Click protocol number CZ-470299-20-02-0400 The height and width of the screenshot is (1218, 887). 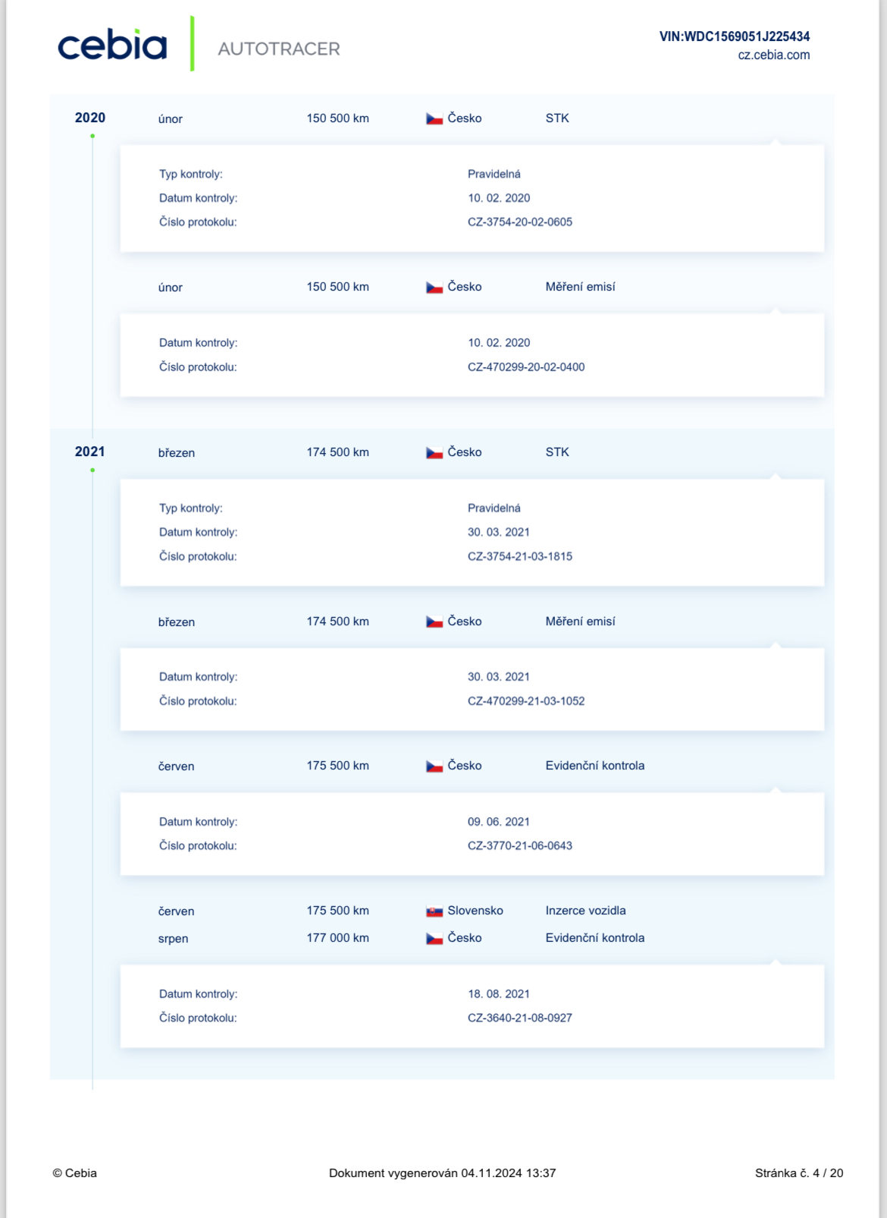526,367
